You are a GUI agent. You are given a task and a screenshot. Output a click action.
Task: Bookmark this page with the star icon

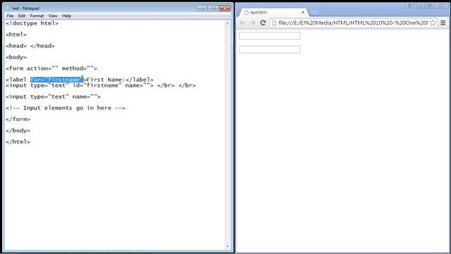tap(433, 23)
